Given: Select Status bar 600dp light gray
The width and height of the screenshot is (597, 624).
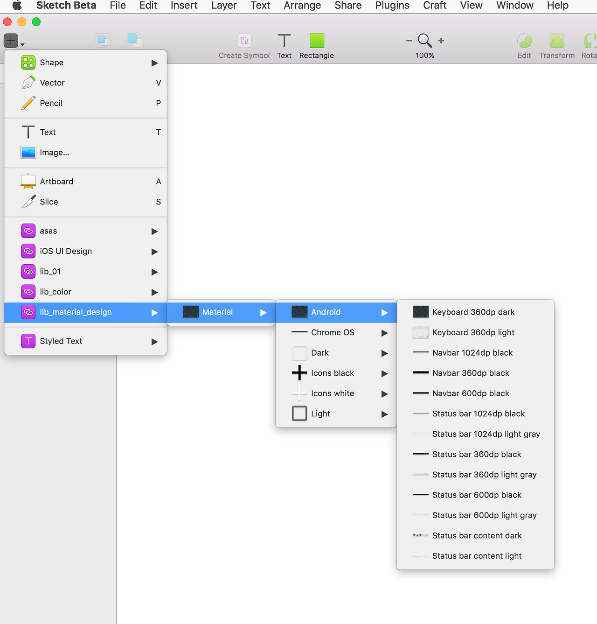Looking at the screenshot, I should [475, 515].
